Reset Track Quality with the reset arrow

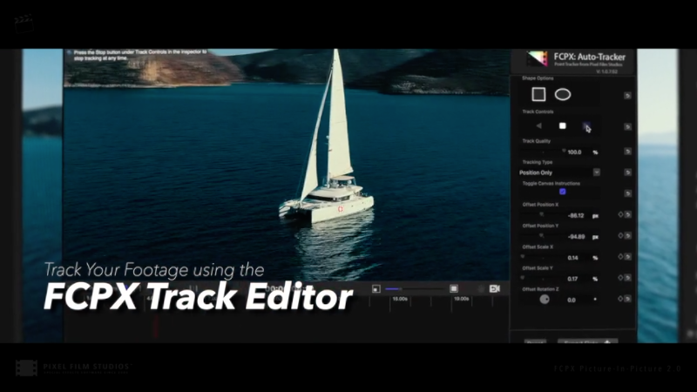pyautogui.click(x=627, y=152)
